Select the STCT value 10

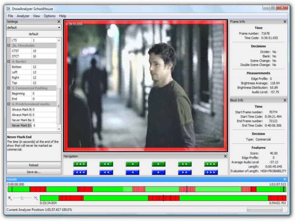[44, 56]
